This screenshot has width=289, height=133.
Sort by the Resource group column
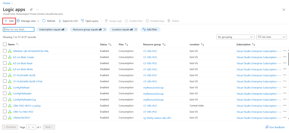(x=154, y=45)
